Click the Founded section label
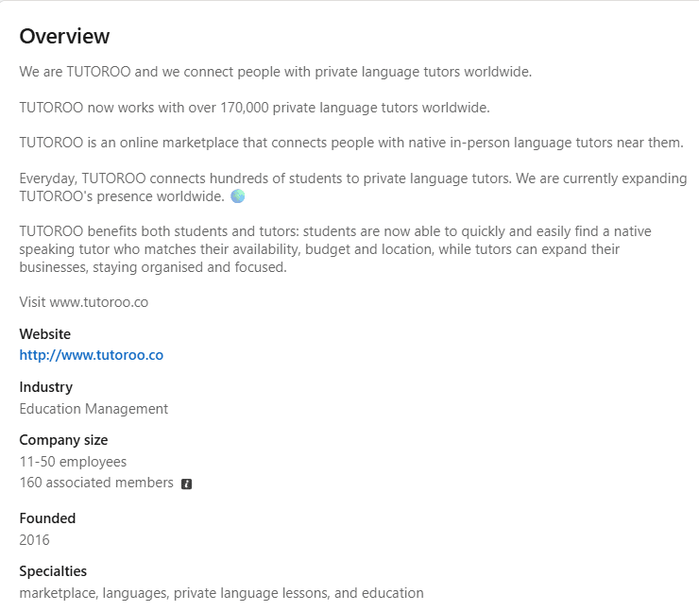699x611 pixels. point(47,518)
